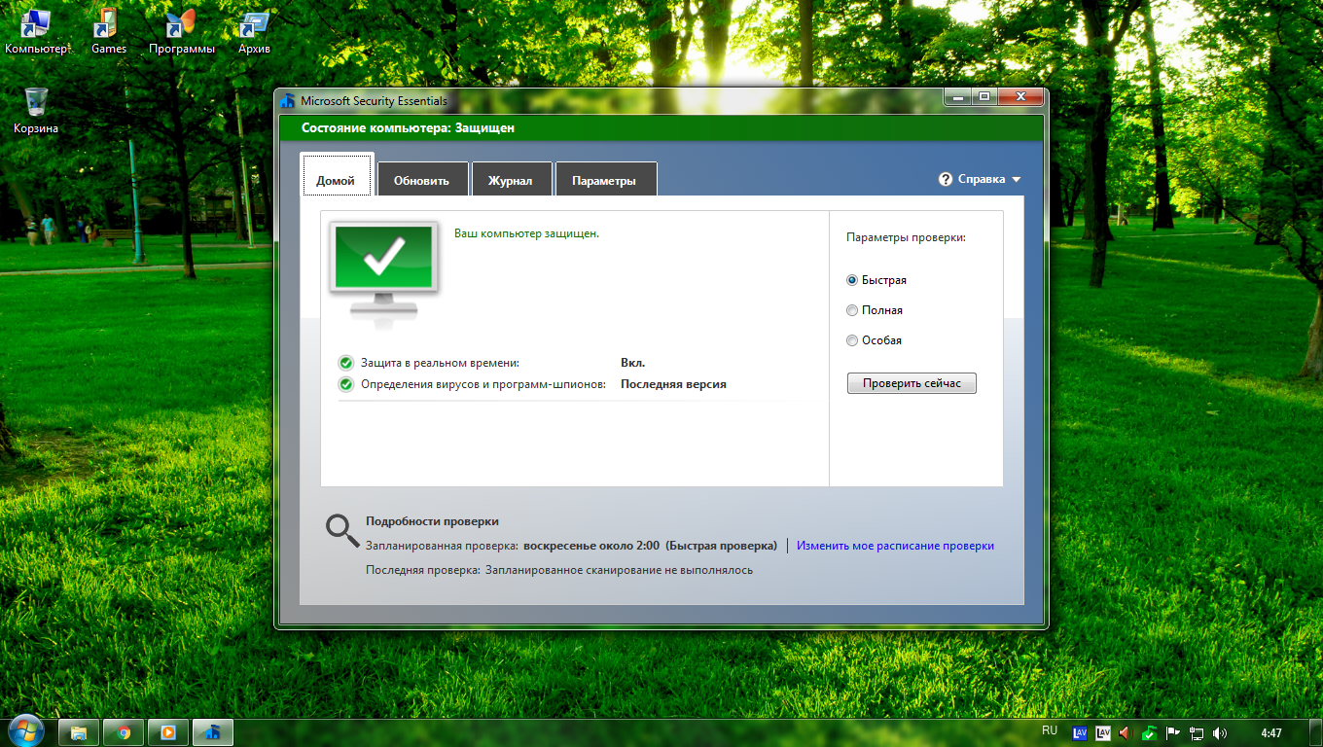
Task: Click the Параметры проверки: heading
Action: point(906,237)
